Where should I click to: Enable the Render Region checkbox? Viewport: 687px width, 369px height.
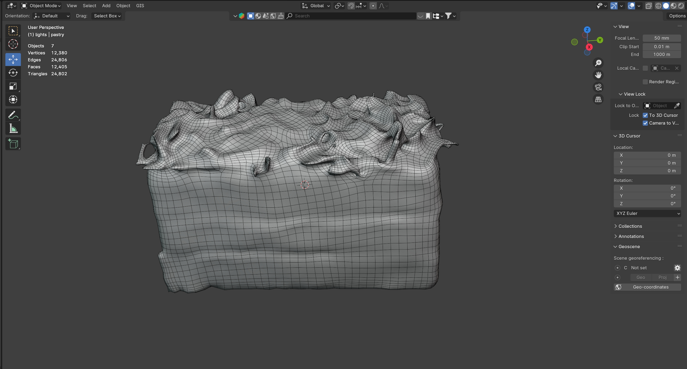point(645,82)
